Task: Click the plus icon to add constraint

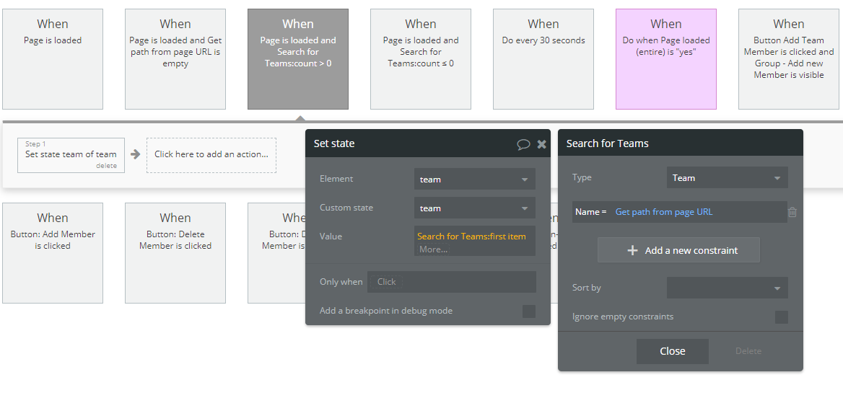Action: (633, 250)
